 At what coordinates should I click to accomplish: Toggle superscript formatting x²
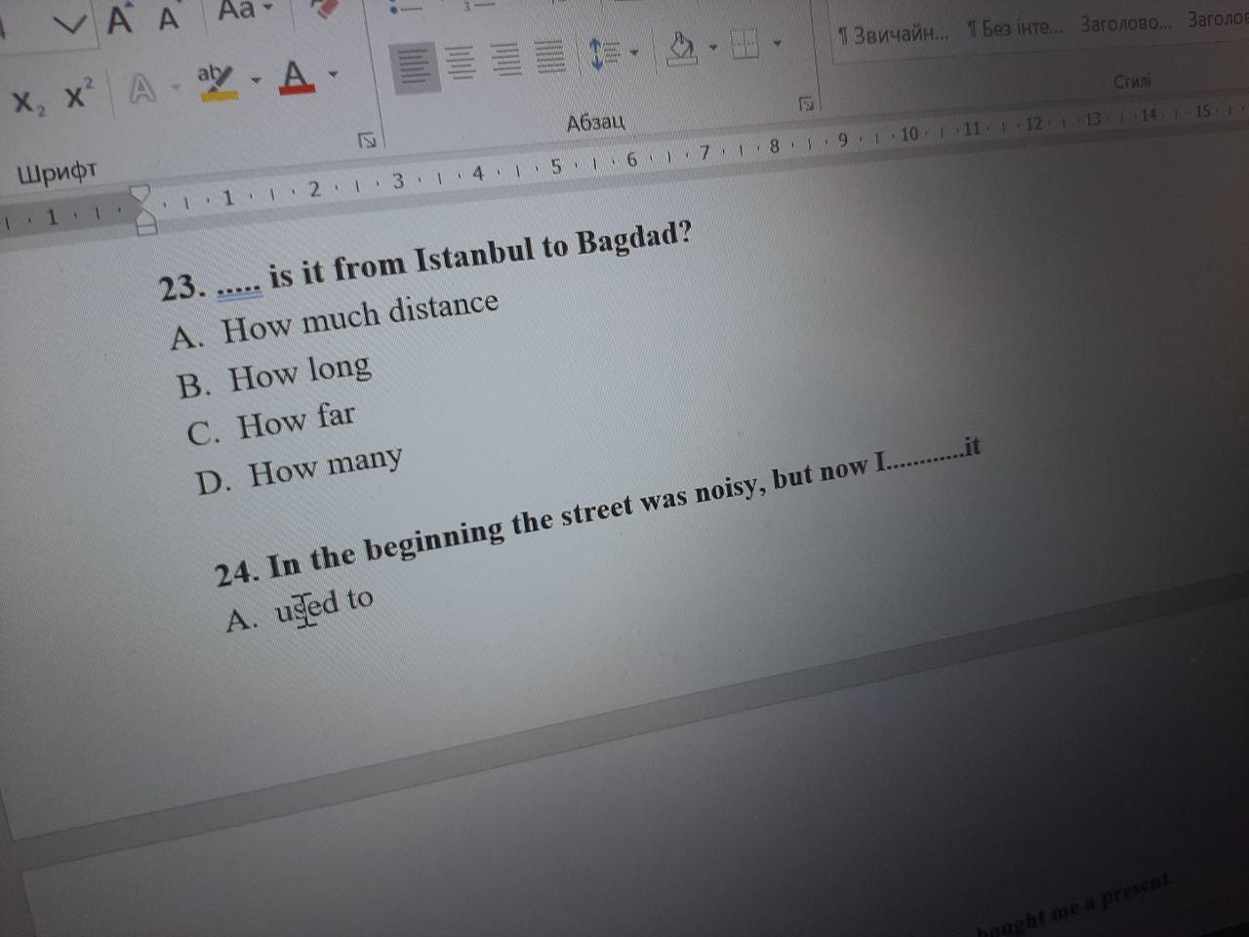pos(78,95)
